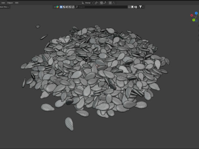Open the selection mode chevron dropdown
This screenshot has height=149, width=199.
pyautogui.click(x=55, y=7)
